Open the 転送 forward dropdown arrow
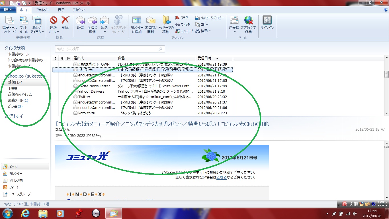 tap(104, 32)
